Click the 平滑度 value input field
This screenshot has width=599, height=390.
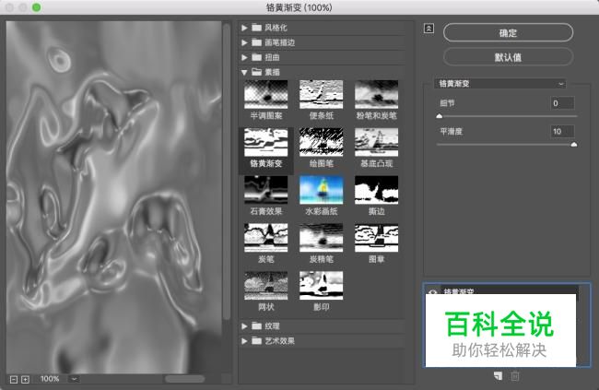562,131
